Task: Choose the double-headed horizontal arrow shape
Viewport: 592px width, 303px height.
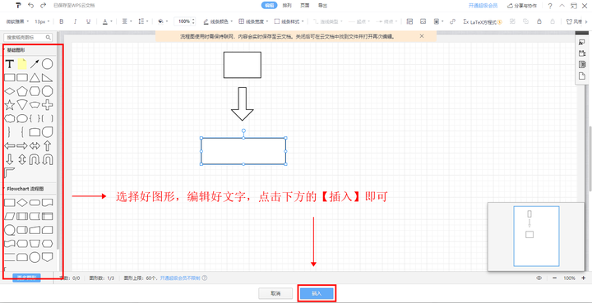Action: [35, 146]
